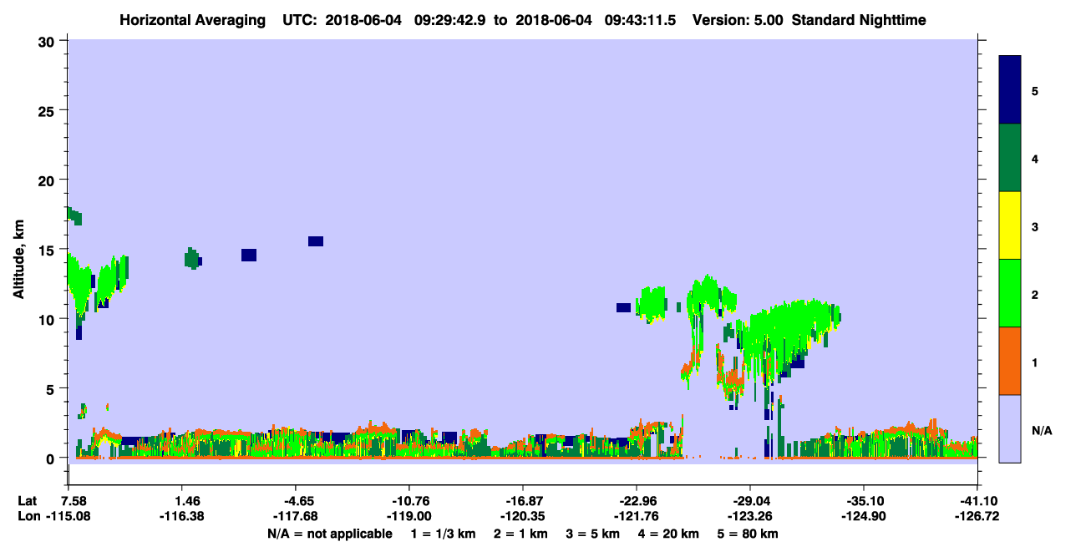The width and height of the screenshot is (1086, 557).
Task: Click the latitude value 7.58
Action: 68,501
